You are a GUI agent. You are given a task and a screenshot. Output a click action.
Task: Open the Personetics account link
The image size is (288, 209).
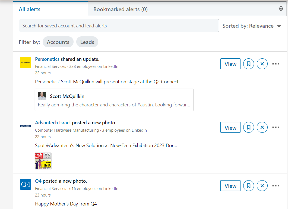47,59
